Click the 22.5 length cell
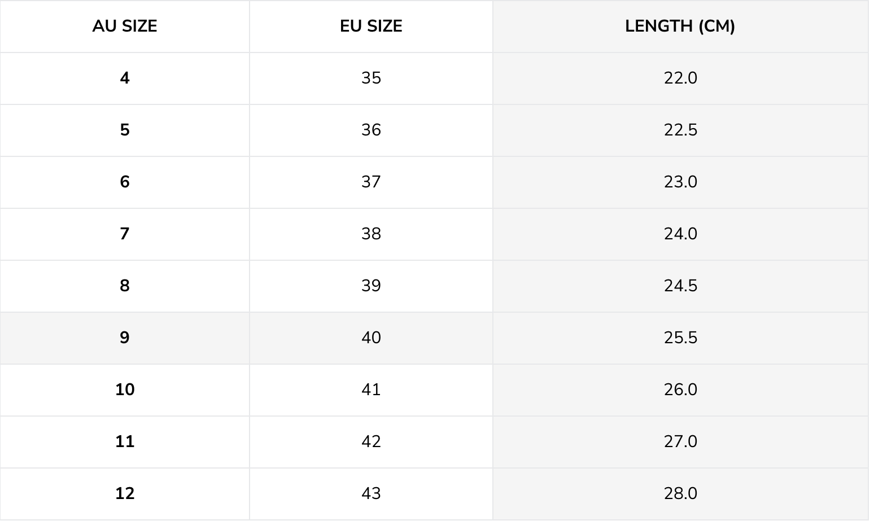The height and width of the screenshot is (525, 874). point(680,130)
